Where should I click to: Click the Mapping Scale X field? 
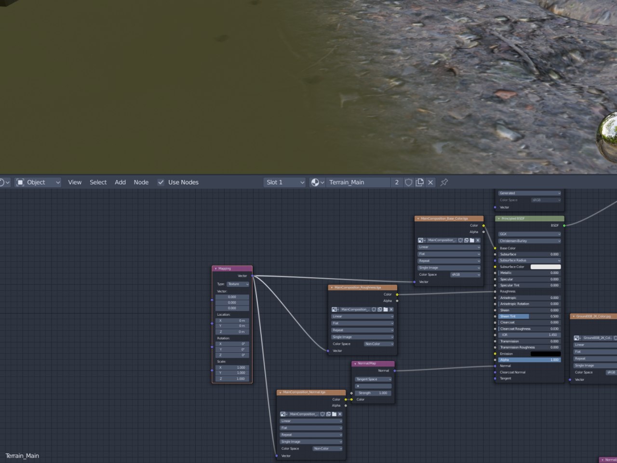232,367
